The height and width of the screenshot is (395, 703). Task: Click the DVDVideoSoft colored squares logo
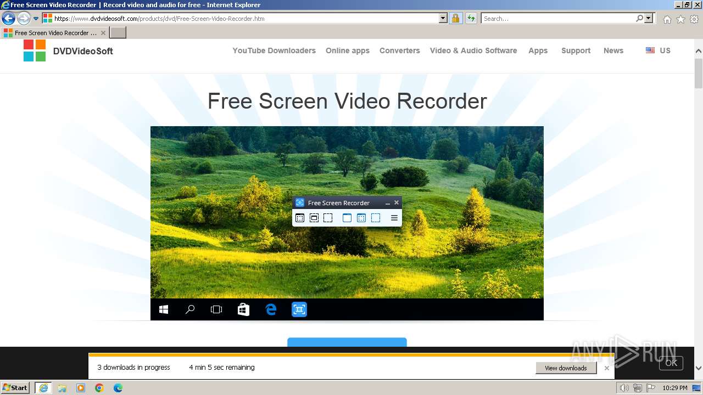(35, 50)
